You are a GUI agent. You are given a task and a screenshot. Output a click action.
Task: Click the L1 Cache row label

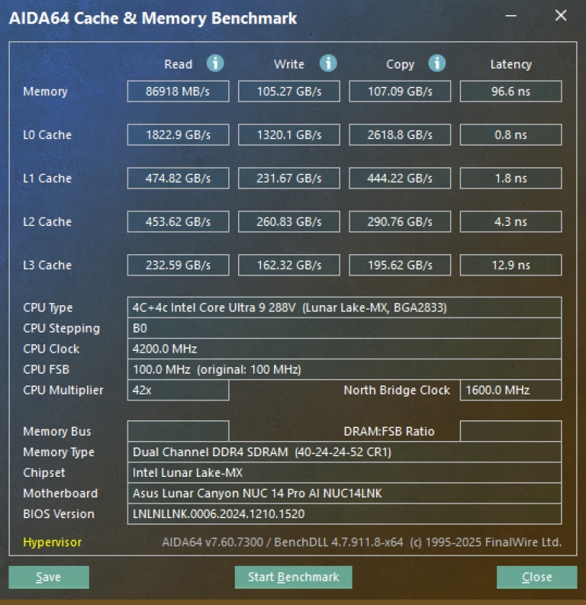tap(47, 179)
